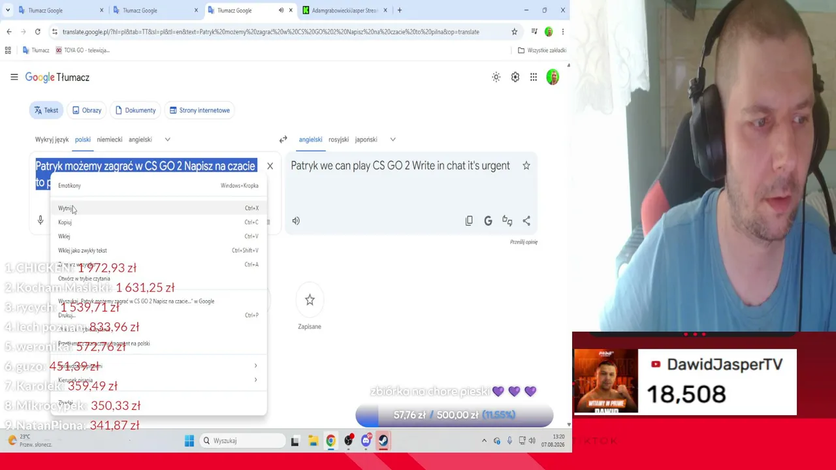Search the translation on Google with the G icon

tap(488, 221)
